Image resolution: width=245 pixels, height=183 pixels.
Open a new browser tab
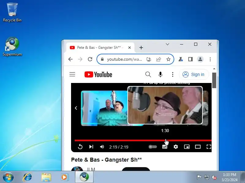pos(141,48)
